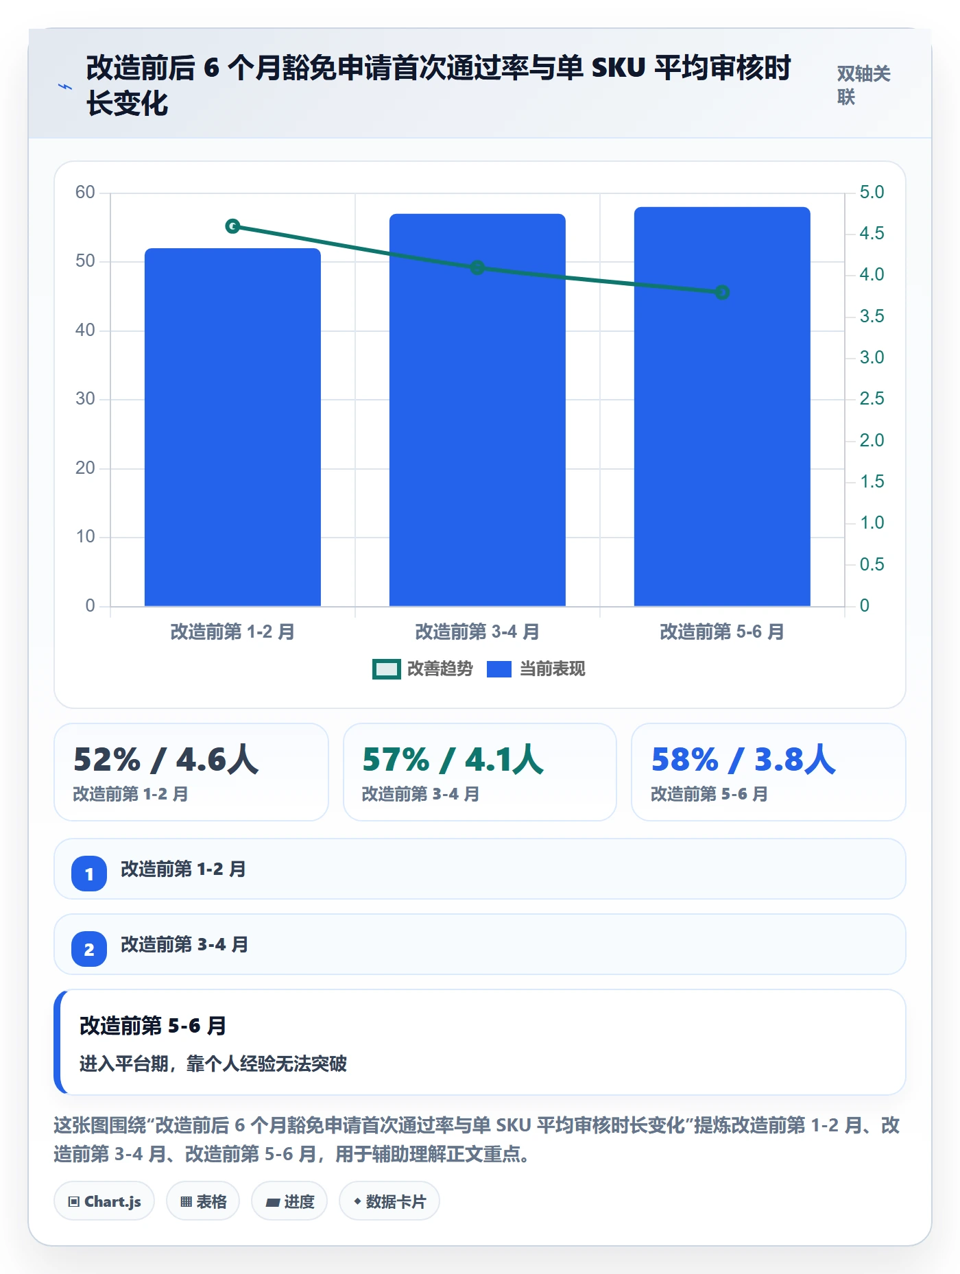Open the 52% / 4.6人 stat card
This screenshot has height=1274, width=960.
191,772
